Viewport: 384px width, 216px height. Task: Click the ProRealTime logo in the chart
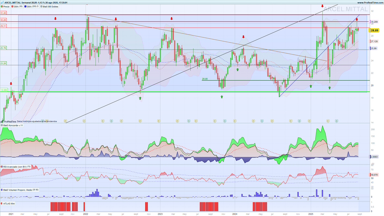click(x=9, y=122)
